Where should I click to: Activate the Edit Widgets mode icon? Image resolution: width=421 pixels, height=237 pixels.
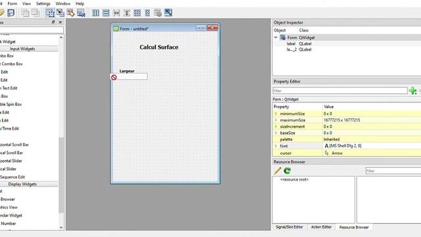tap(50, 13)
